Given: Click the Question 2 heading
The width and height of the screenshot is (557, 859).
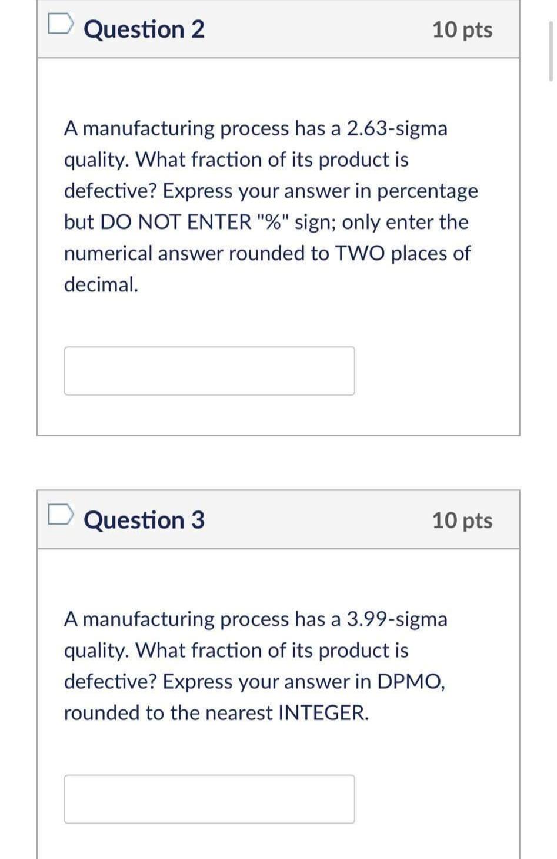Looking at the screenshot, I should pyautogui.click(x=144, y=29).
